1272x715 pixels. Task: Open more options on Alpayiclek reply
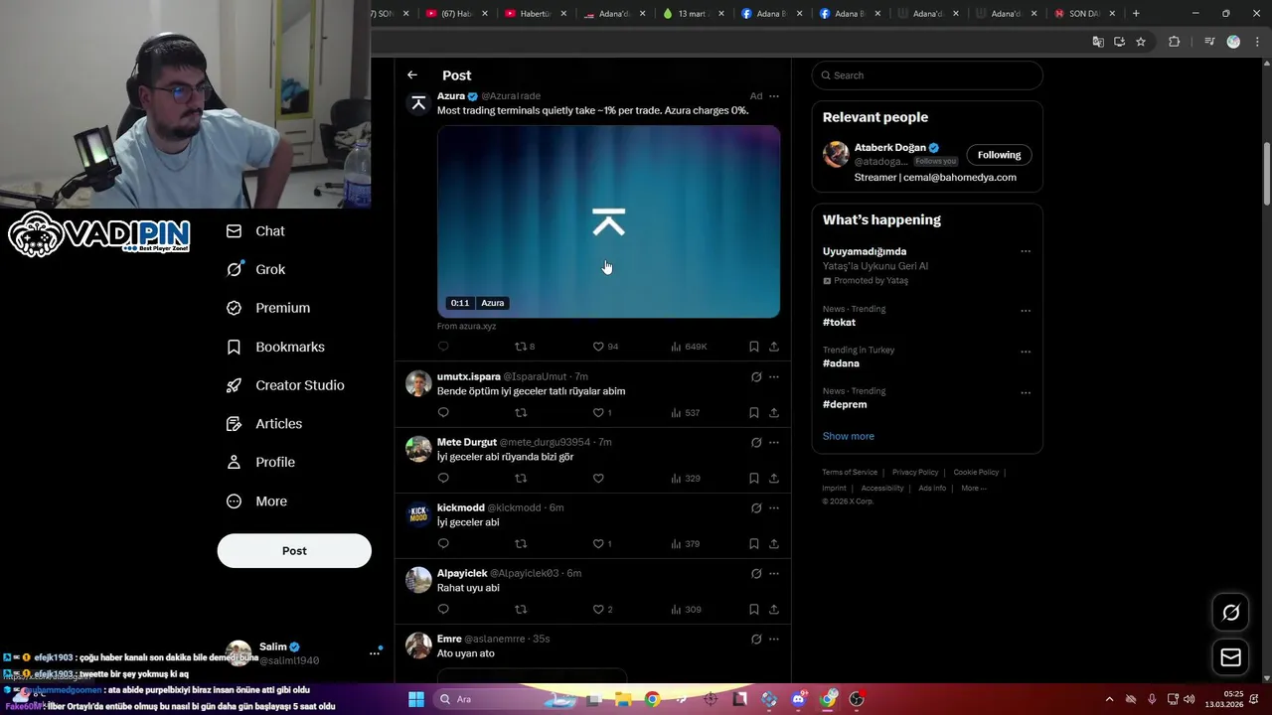pos(774,574)
